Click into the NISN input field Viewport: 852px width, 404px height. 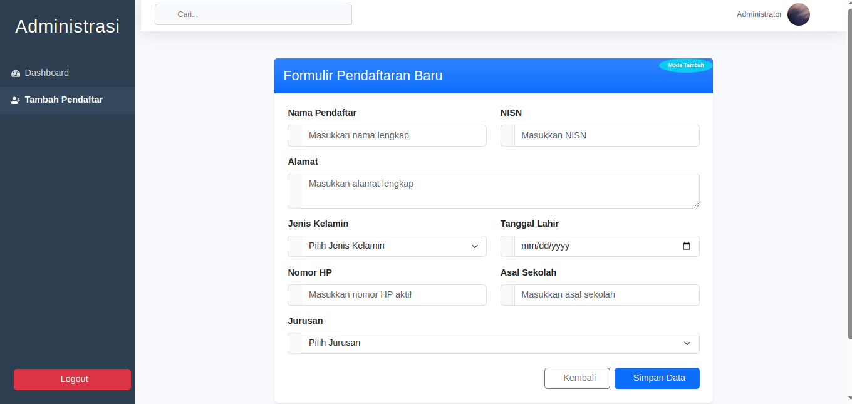[606, 135]
